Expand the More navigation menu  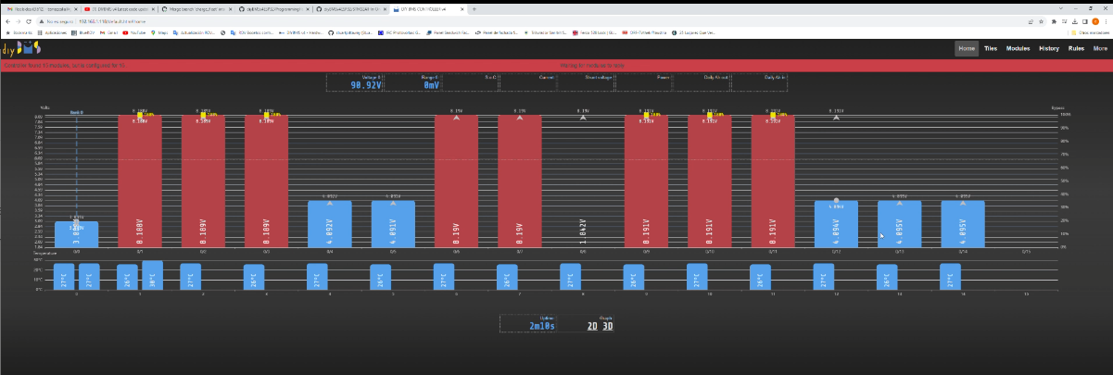[1100, 48]
